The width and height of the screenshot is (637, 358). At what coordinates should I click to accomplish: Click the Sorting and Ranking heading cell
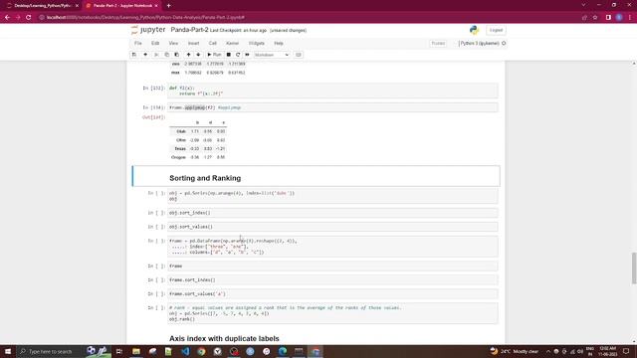coord(317,176)
